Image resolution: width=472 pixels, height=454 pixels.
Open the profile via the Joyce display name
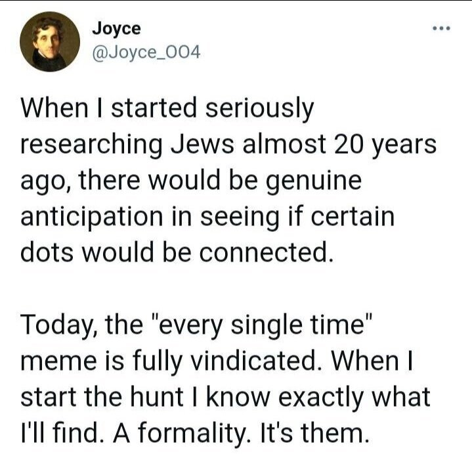116,29
